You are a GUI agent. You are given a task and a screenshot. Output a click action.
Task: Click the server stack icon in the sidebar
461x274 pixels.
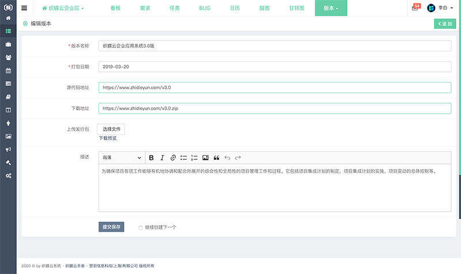click(8, 84)
